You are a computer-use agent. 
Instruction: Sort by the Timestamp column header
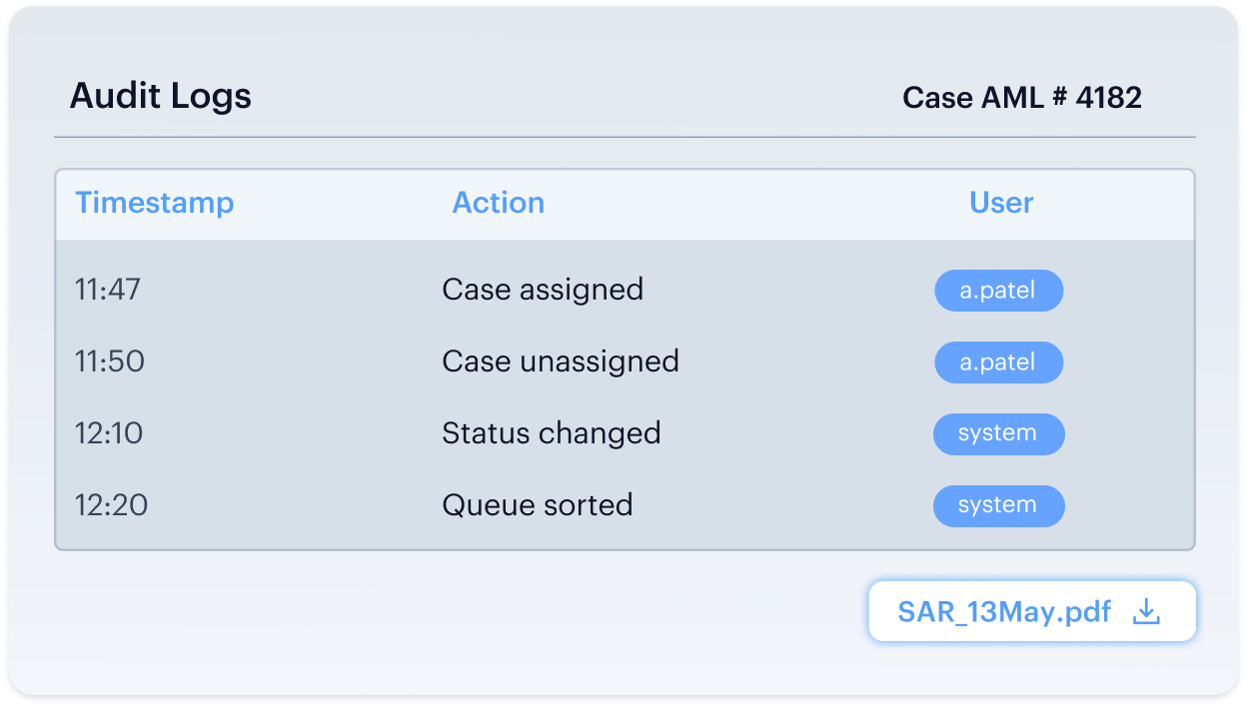click(155, 203)
